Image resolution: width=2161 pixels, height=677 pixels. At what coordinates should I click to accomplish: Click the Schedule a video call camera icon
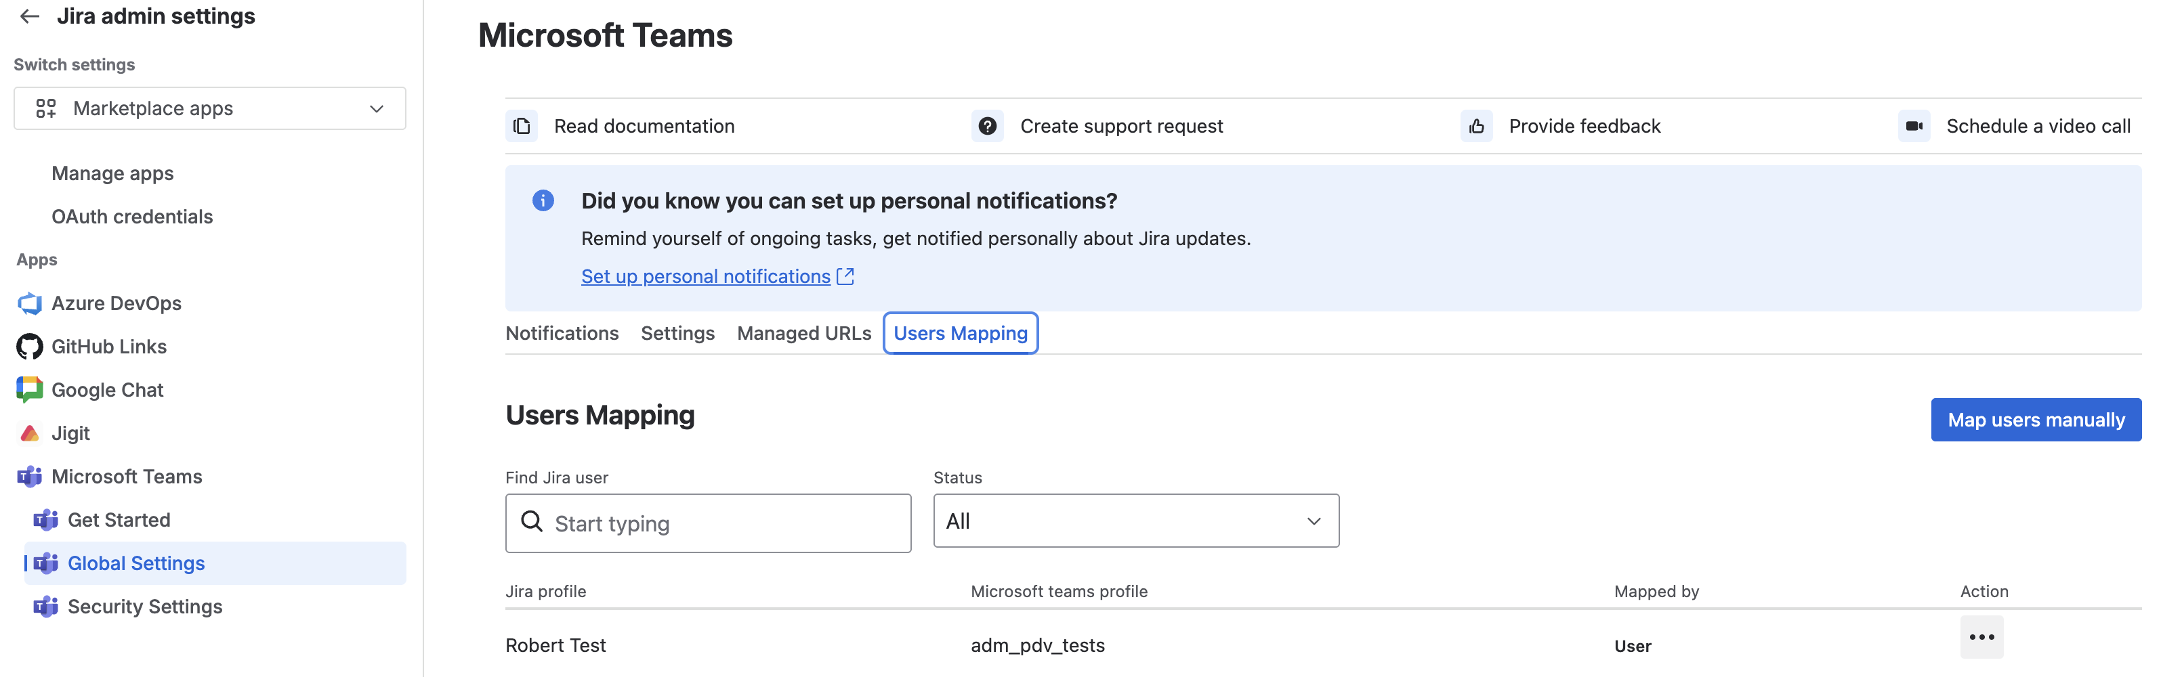pyautogui.click(x=1914, y=126)
